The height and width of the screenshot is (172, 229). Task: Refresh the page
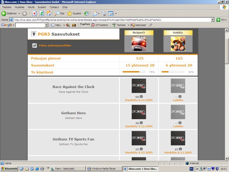pyautogui.click(x=42, y=13)
